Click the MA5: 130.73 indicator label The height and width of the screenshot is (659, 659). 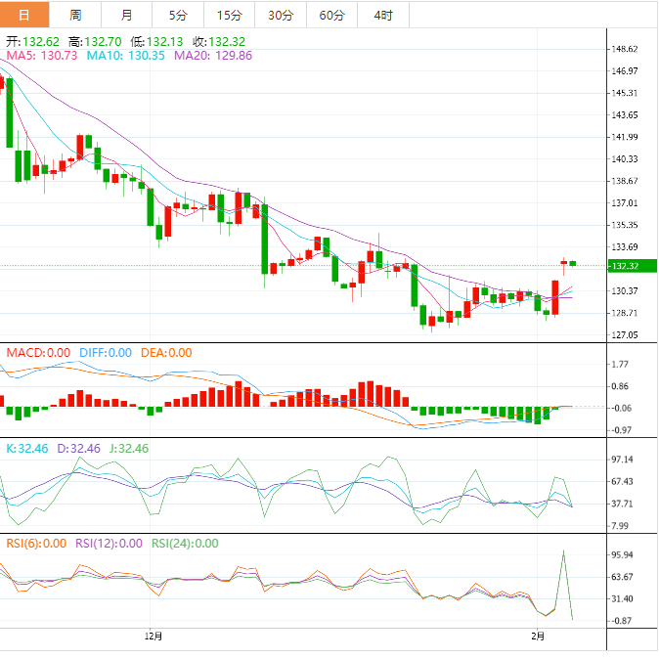pyautogui.click(x=42, y=56)
